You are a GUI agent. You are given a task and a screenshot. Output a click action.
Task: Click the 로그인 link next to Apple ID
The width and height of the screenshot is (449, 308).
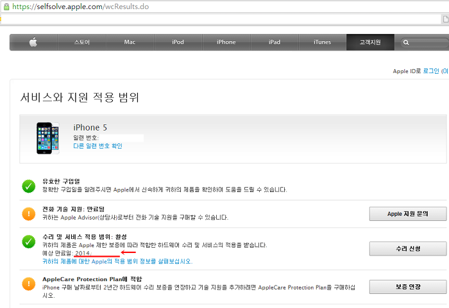(x=431, y=71)
